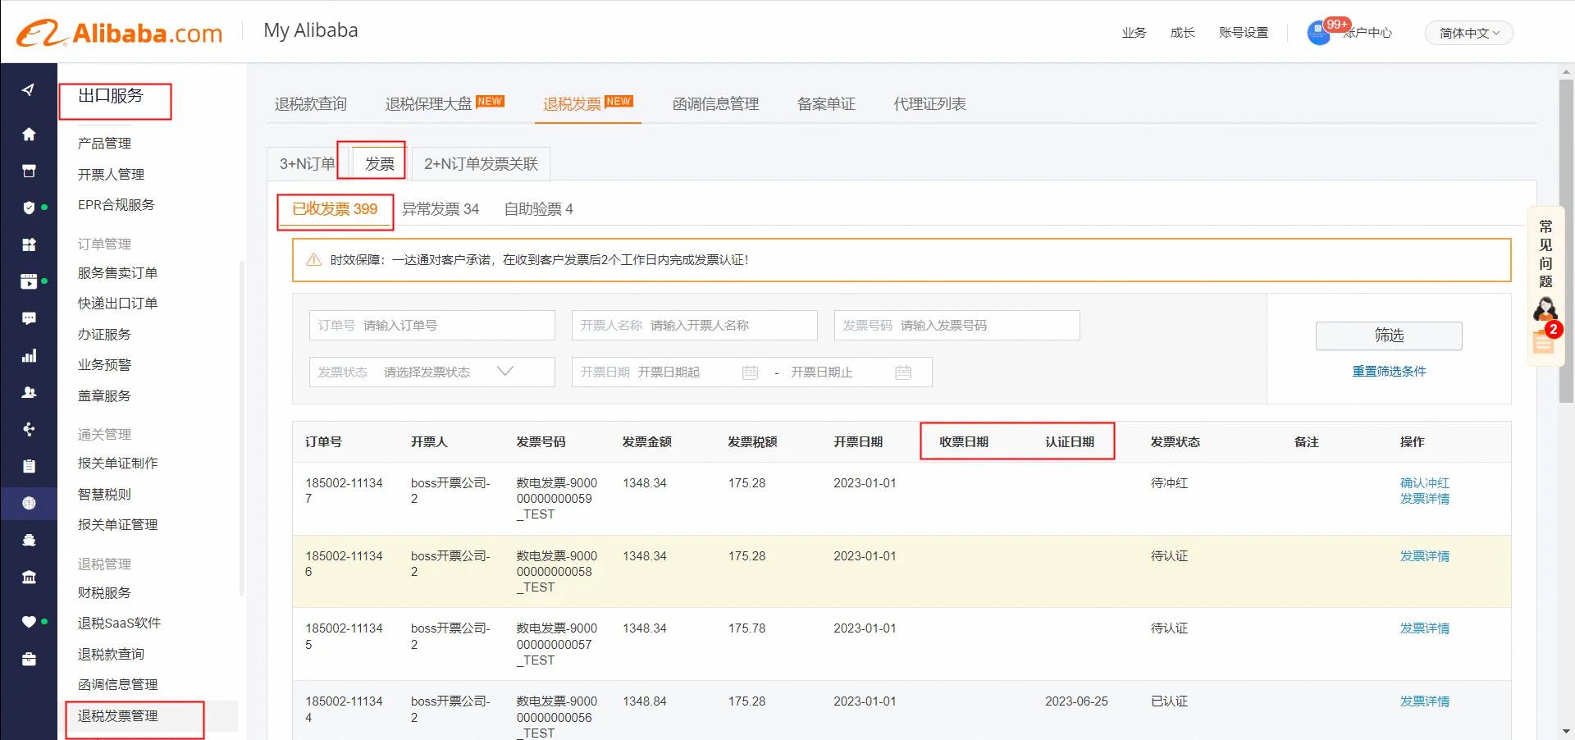Select the ship logistics sidebar icon

click(x=29, y=540)
